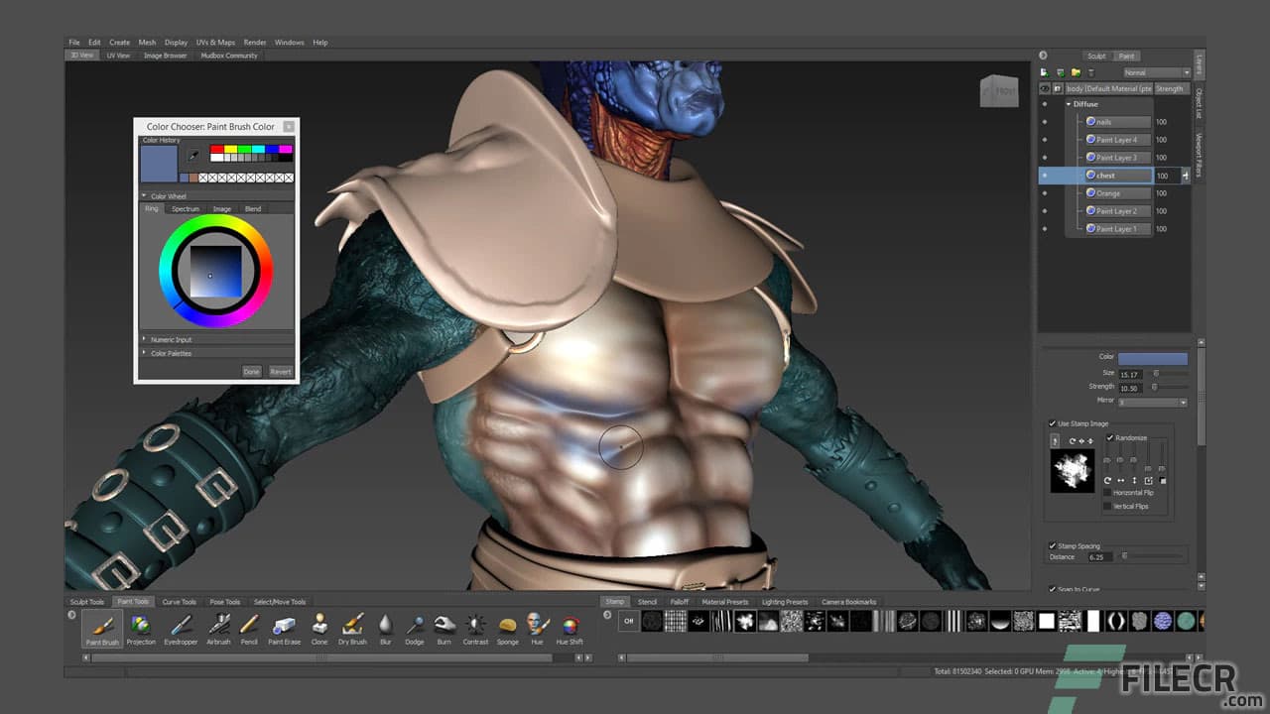Activate the Airbrush tool
The image size is (1270, 714).
point(218,627)
